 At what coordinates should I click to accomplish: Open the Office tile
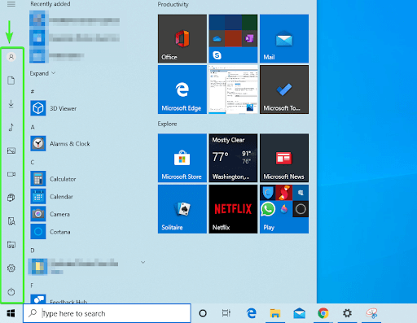pos(182,38)
